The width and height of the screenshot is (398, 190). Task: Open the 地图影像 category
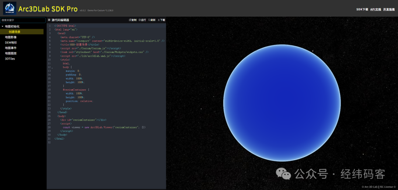(x=11, y=37)
